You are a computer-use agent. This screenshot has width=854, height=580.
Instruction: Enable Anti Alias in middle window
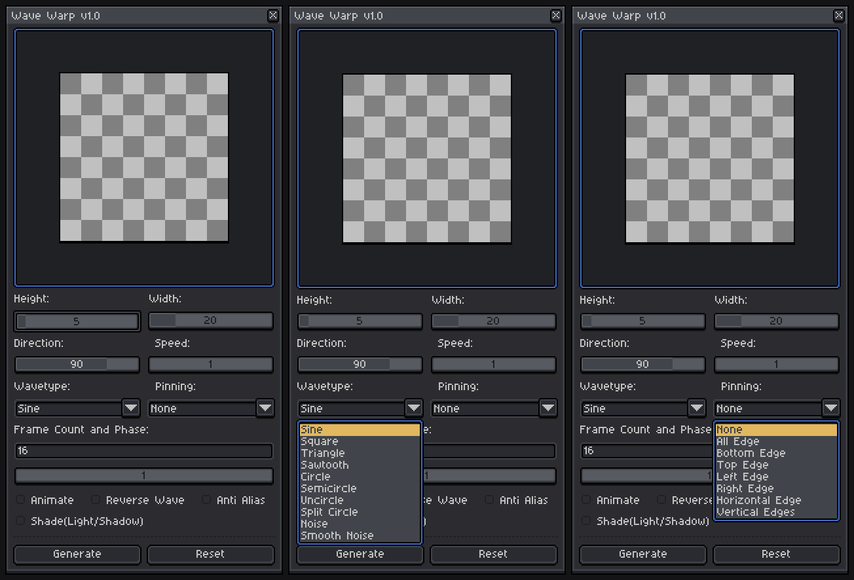point(489,499)
